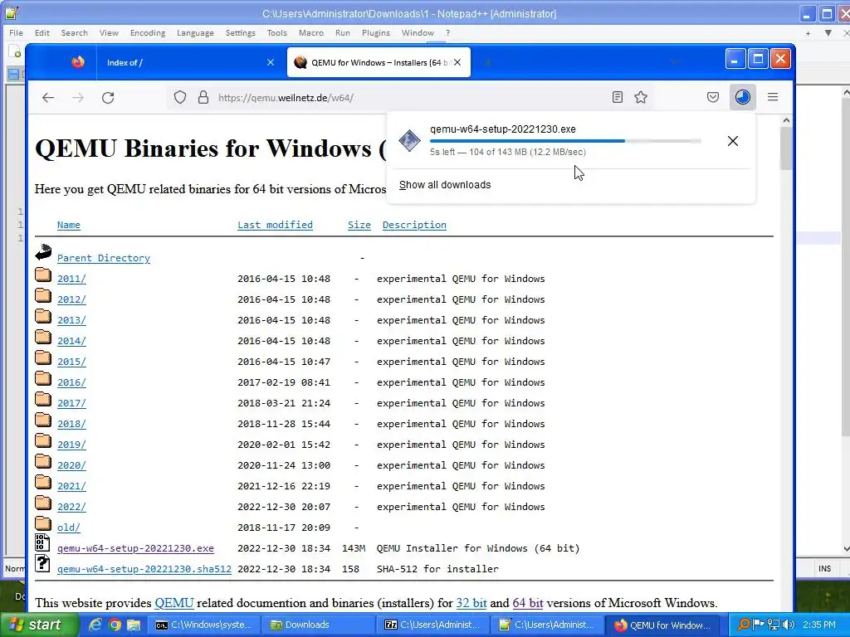
Task: Click Notepad++ scroll down arrow at right edge
Action: tap(846, 549)
